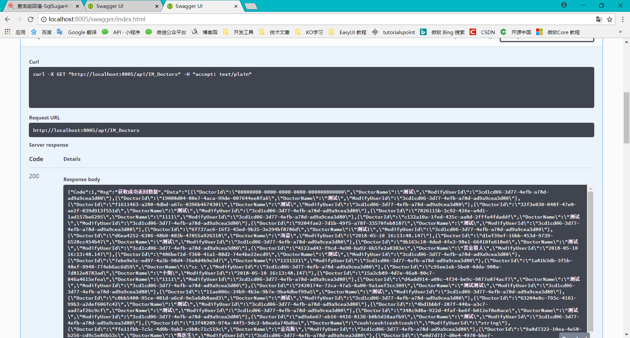The height and width of the screenshot is (338, 630).
Task: Open the 博客园 bookmark
Action: (205, 32)
